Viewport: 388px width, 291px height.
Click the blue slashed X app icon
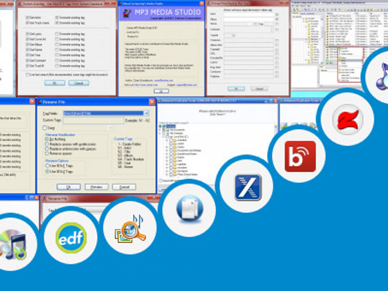pos(247,187)
